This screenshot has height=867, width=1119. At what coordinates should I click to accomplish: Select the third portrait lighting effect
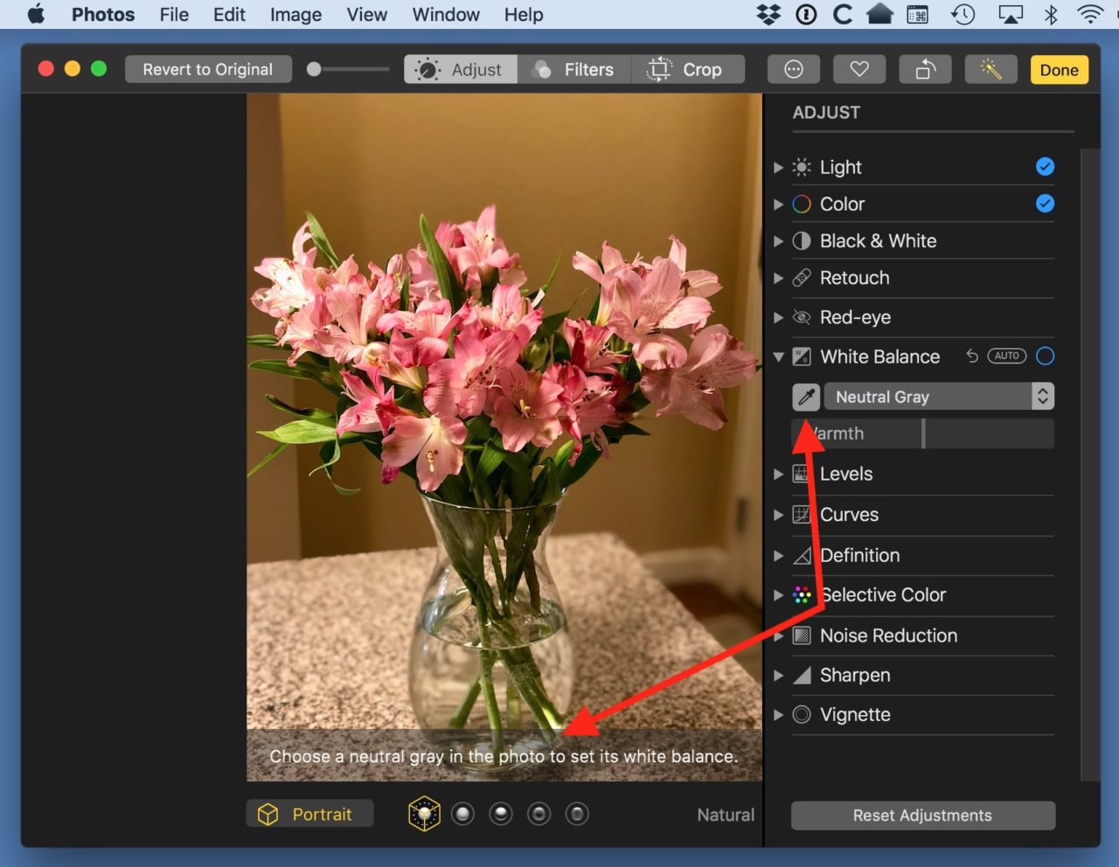pos(501,815)
